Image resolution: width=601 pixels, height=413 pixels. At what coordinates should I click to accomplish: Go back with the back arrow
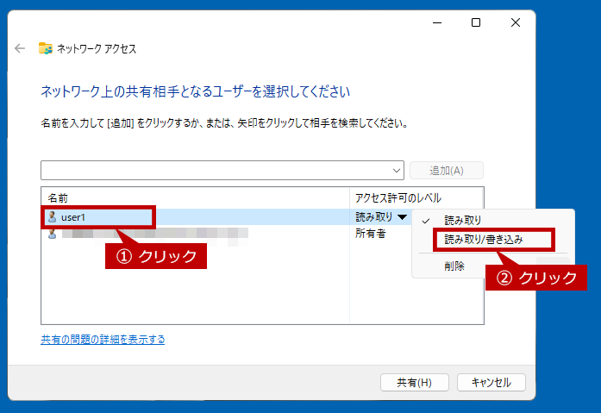click(20, 48)
